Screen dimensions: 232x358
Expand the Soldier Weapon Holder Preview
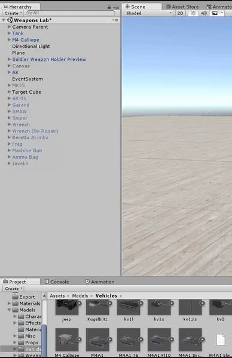(x=9, y=59)
